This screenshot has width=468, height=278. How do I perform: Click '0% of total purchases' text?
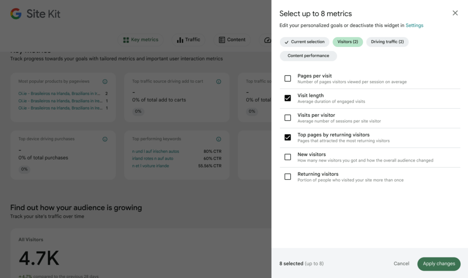[43, 157]
